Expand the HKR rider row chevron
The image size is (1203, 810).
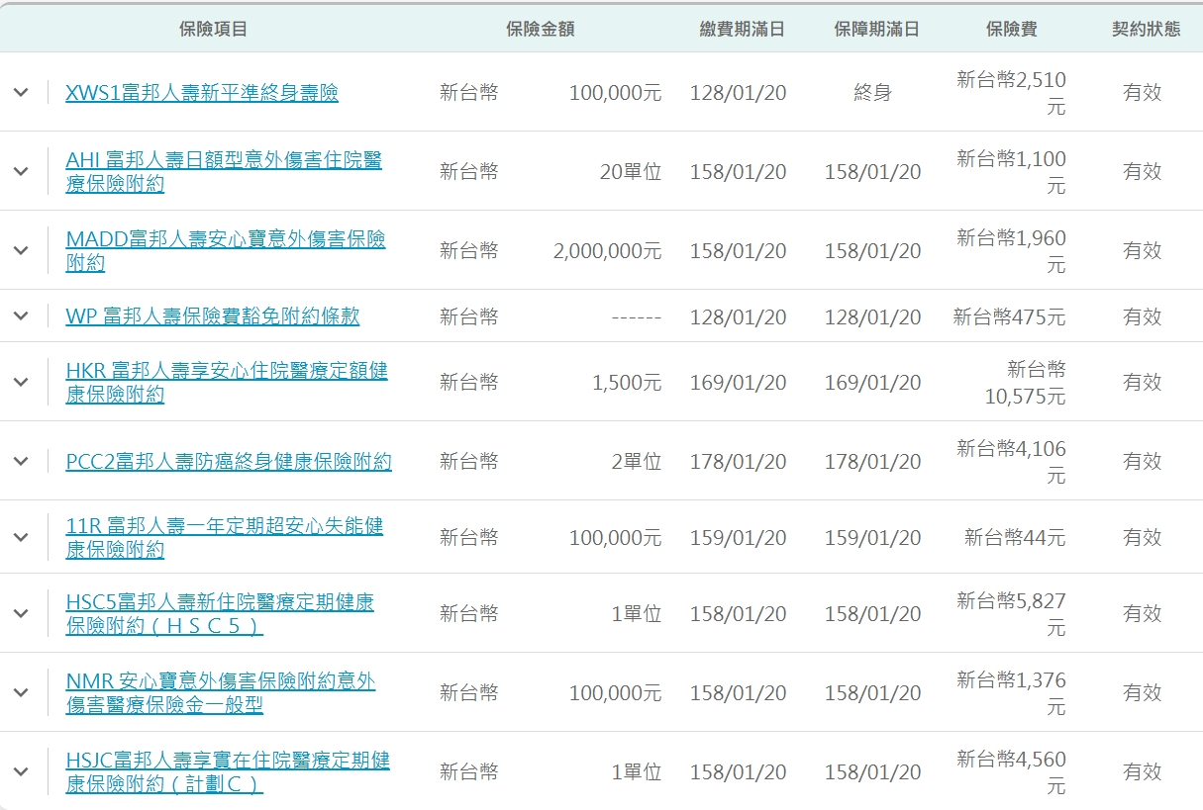click(x=21, y=382)
